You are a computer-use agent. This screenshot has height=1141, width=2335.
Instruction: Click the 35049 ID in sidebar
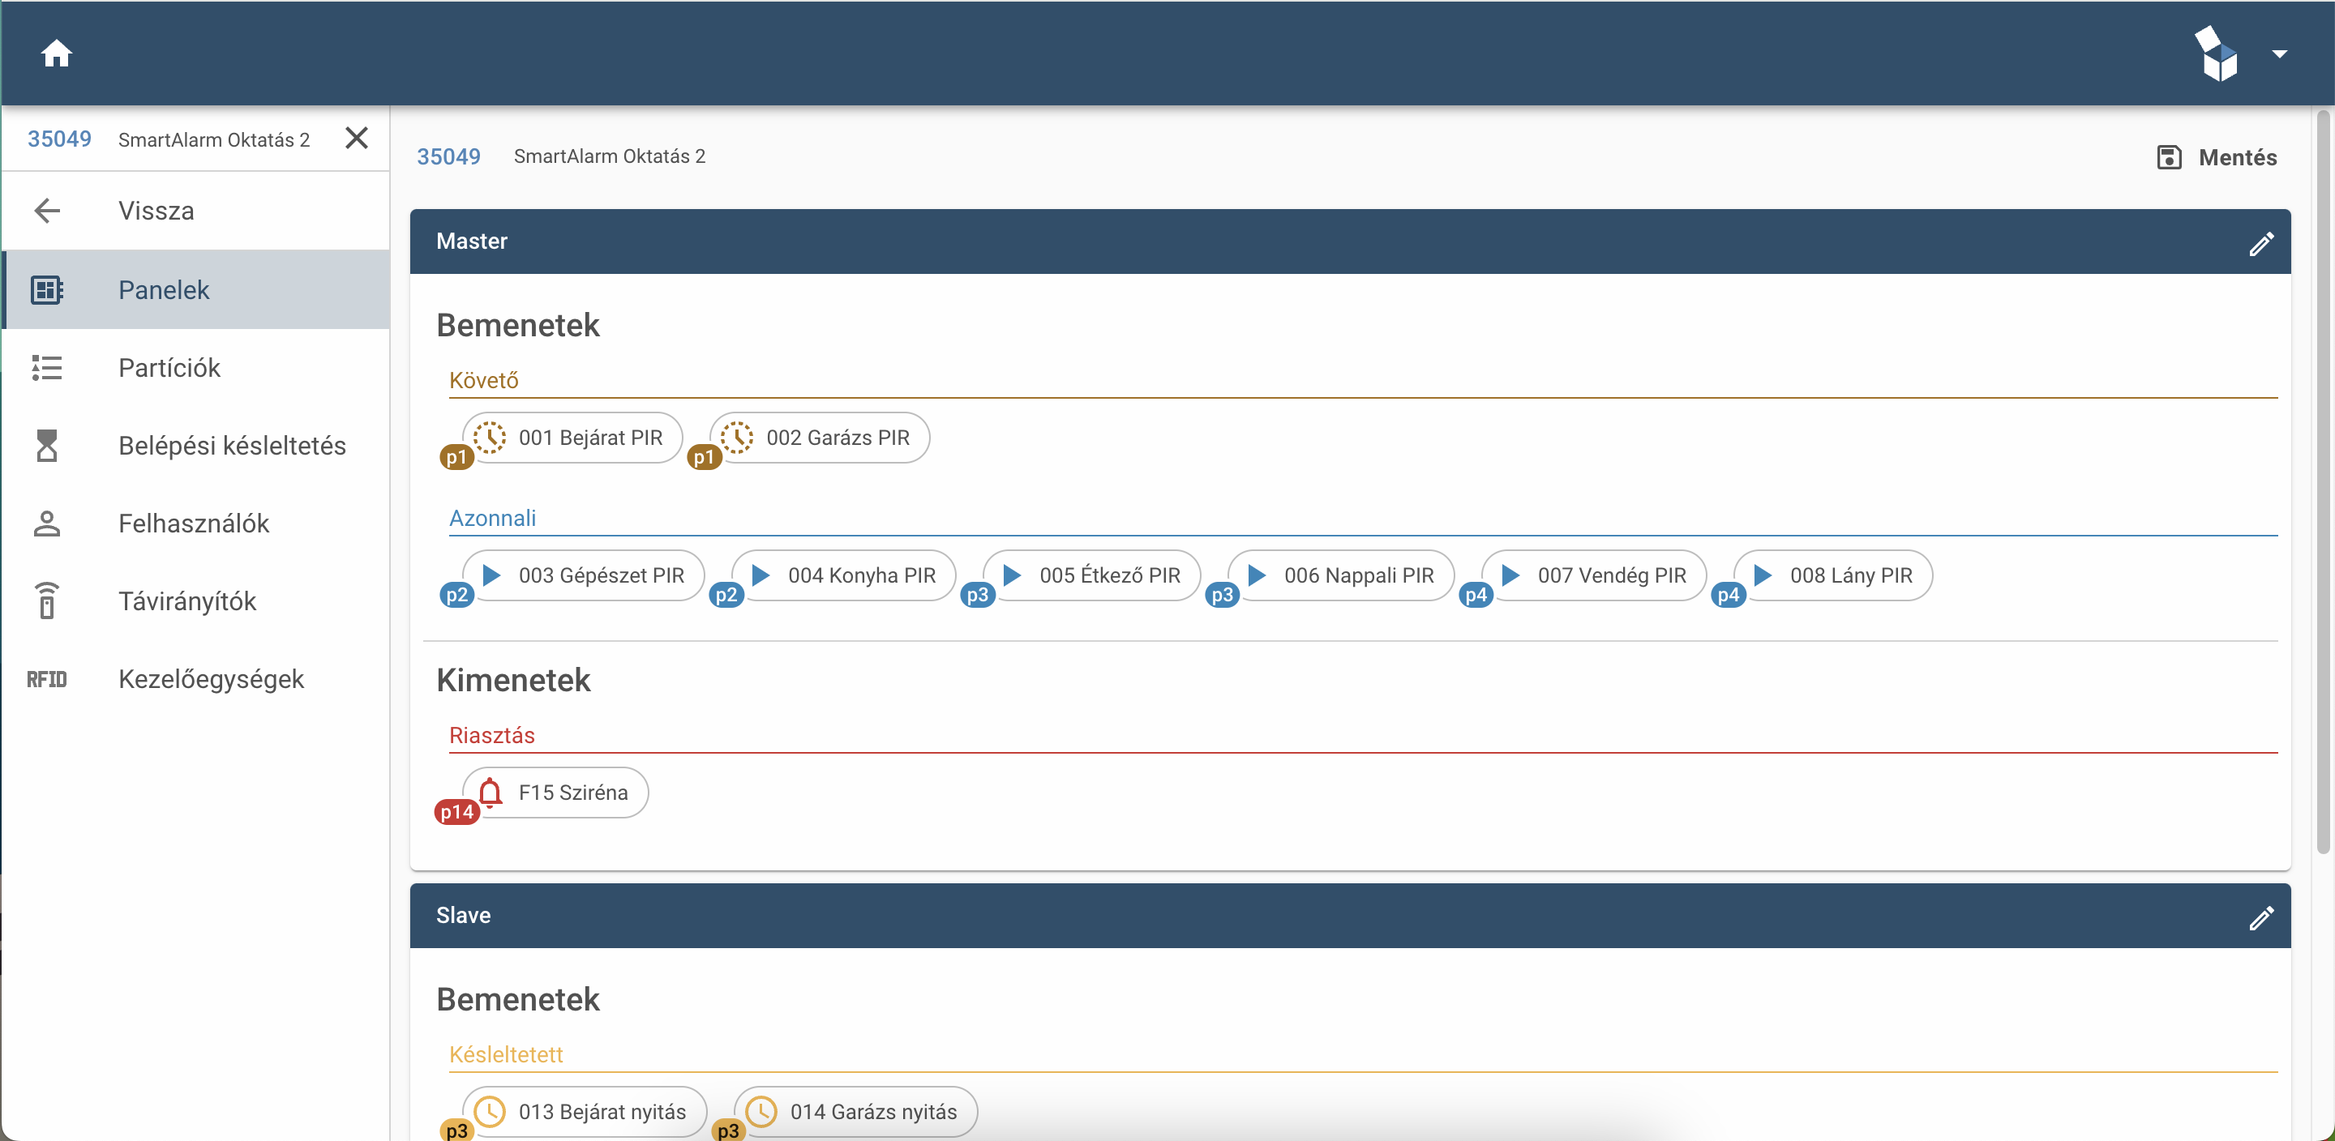(59, 139)
